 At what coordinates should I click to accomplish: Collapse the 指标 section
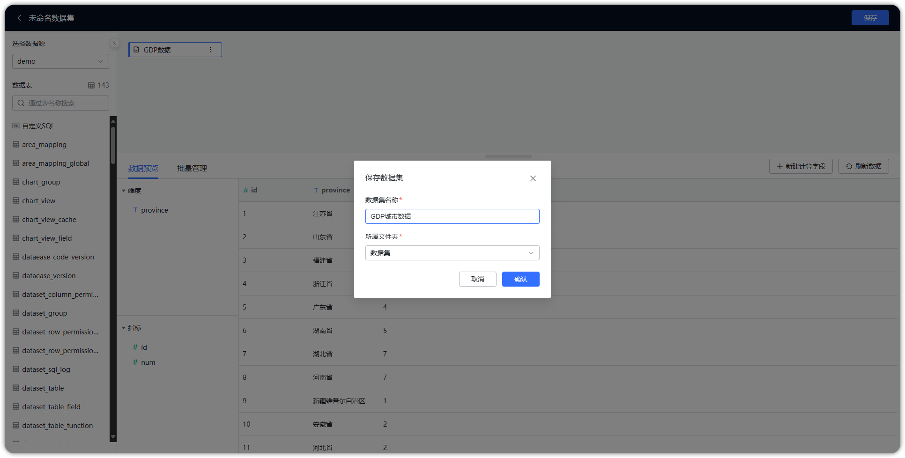pyautogui.click(x=124, y=328)
